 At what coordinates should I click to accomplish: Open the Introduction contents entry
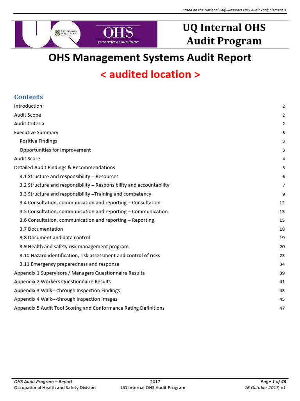(x=28, y=106)
